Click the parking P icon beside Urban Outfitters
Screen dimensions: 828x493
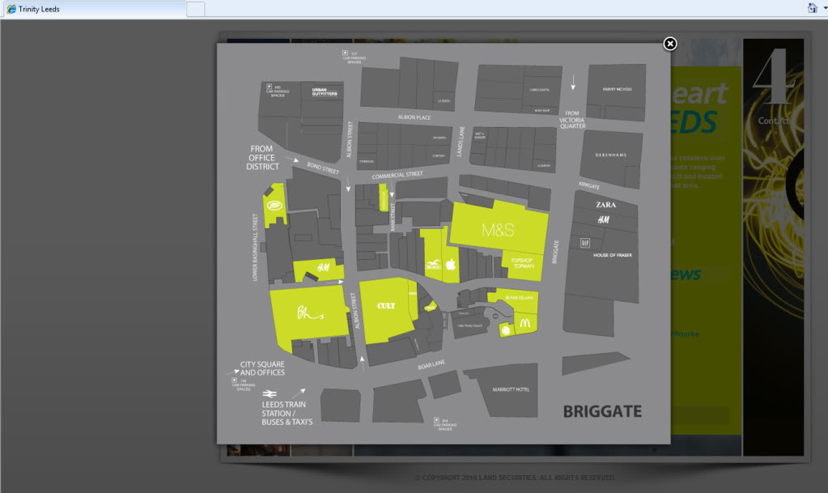269,87
